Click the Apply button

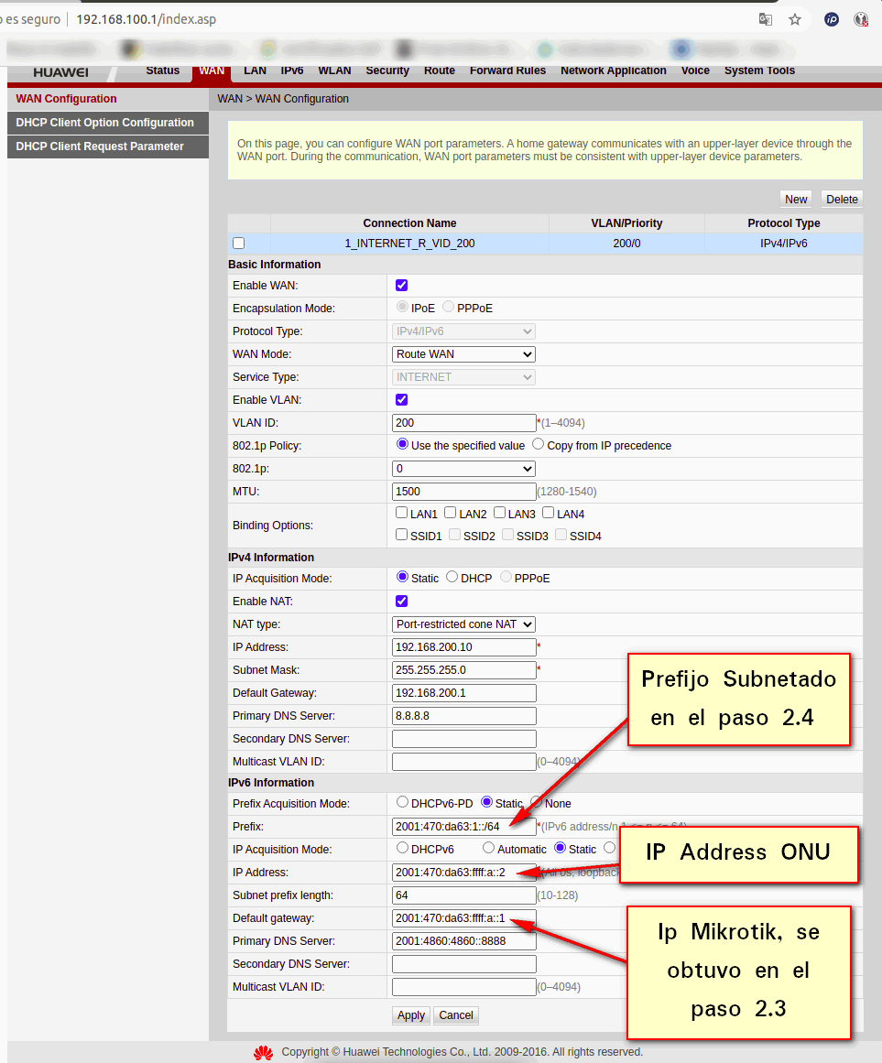tap(411, 1015)
